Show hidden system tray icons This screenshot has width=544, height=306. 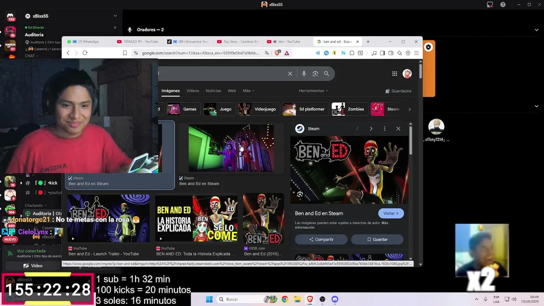(476, 299)
